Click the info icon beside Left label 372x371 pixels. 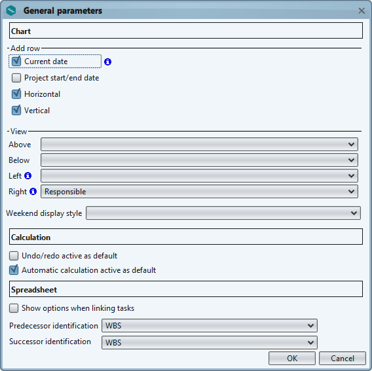click(28, 175)
